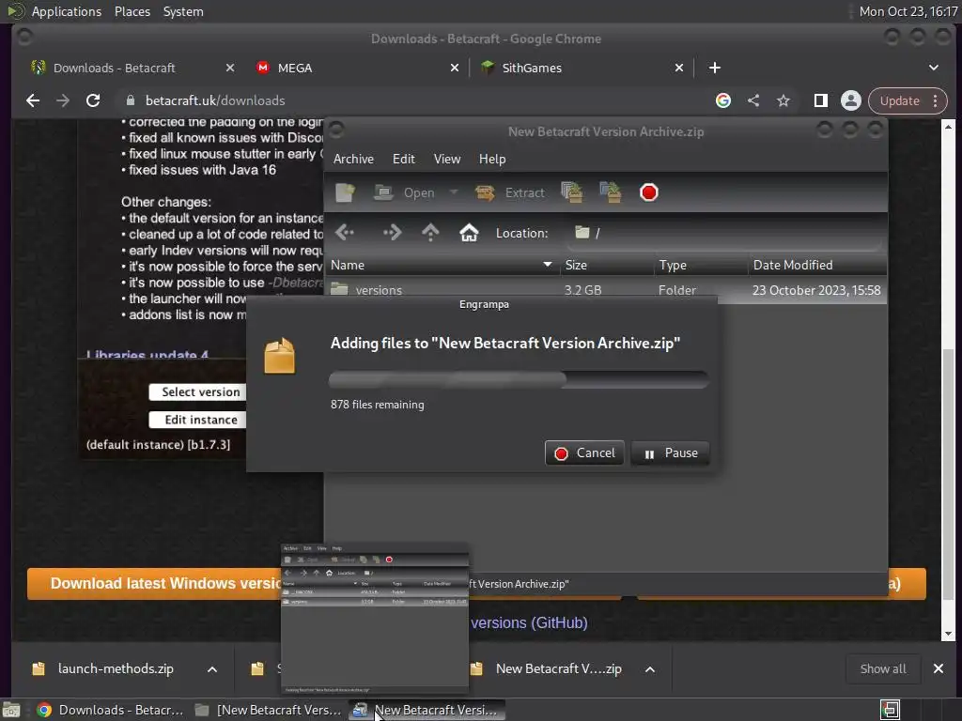Select the versions folder row
Screen dimensions: 962x721
point(605,290)
